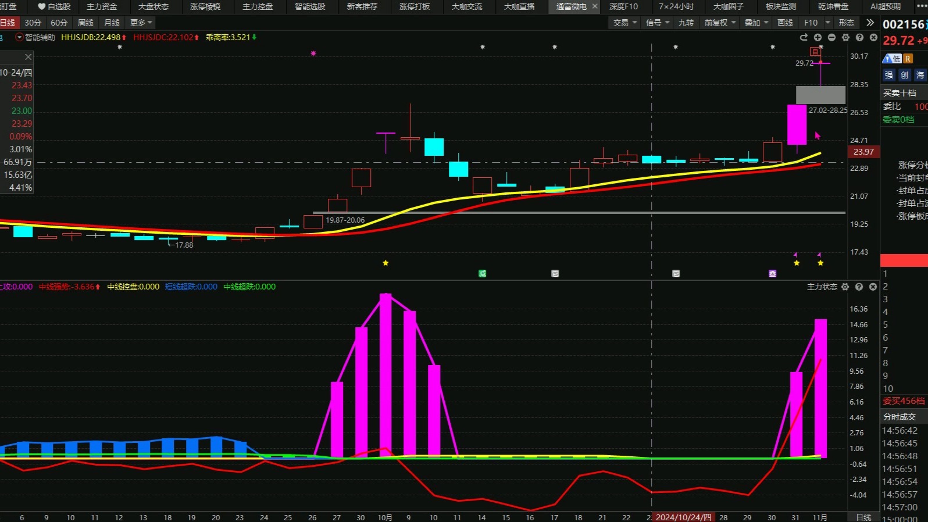Switch chart to 30分 period
Viewport: 928px width, 522px height.
[33, 23]
